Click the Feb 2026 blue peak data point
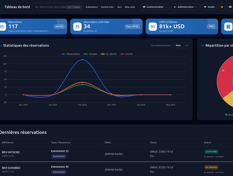Viewport: 233px width, 176px height. pyautogui.click(x=82, y=60)
